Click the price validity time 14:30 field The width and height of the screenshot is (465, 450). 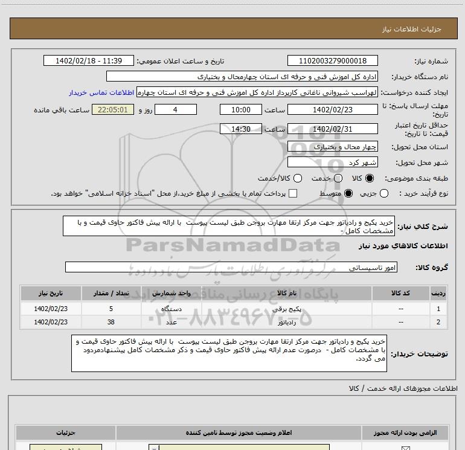(x=241, y=129)
